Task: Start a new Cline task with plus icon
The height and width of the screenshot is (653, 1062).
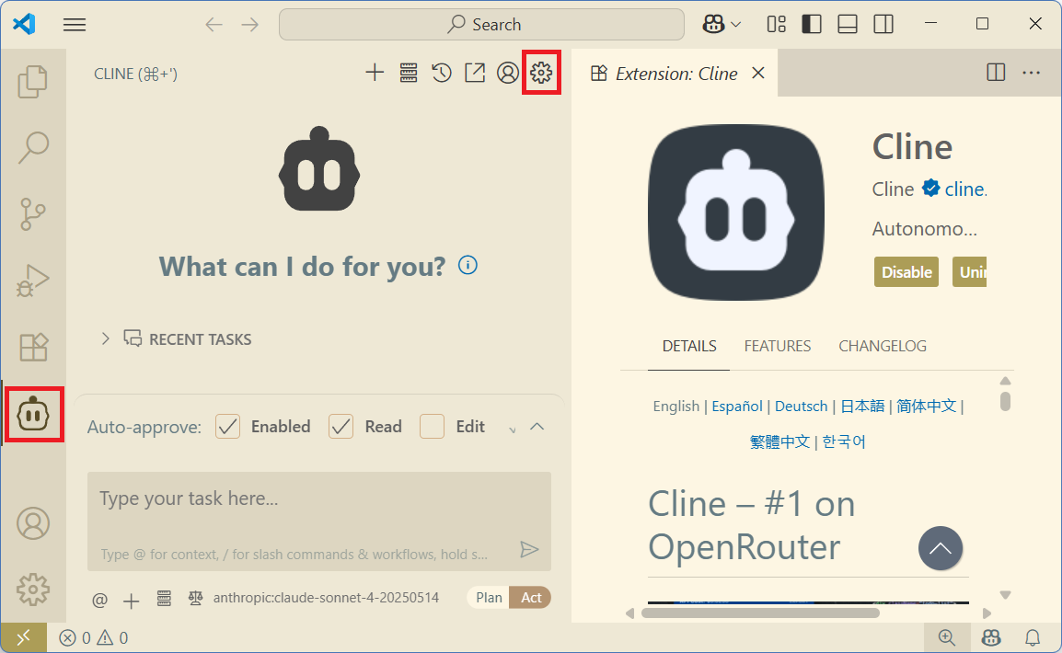Action: [x=375, y=73]
